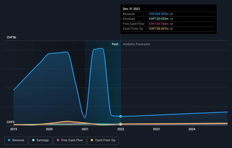Toggle the Cash From Op legend series

(x=103, y=140)
